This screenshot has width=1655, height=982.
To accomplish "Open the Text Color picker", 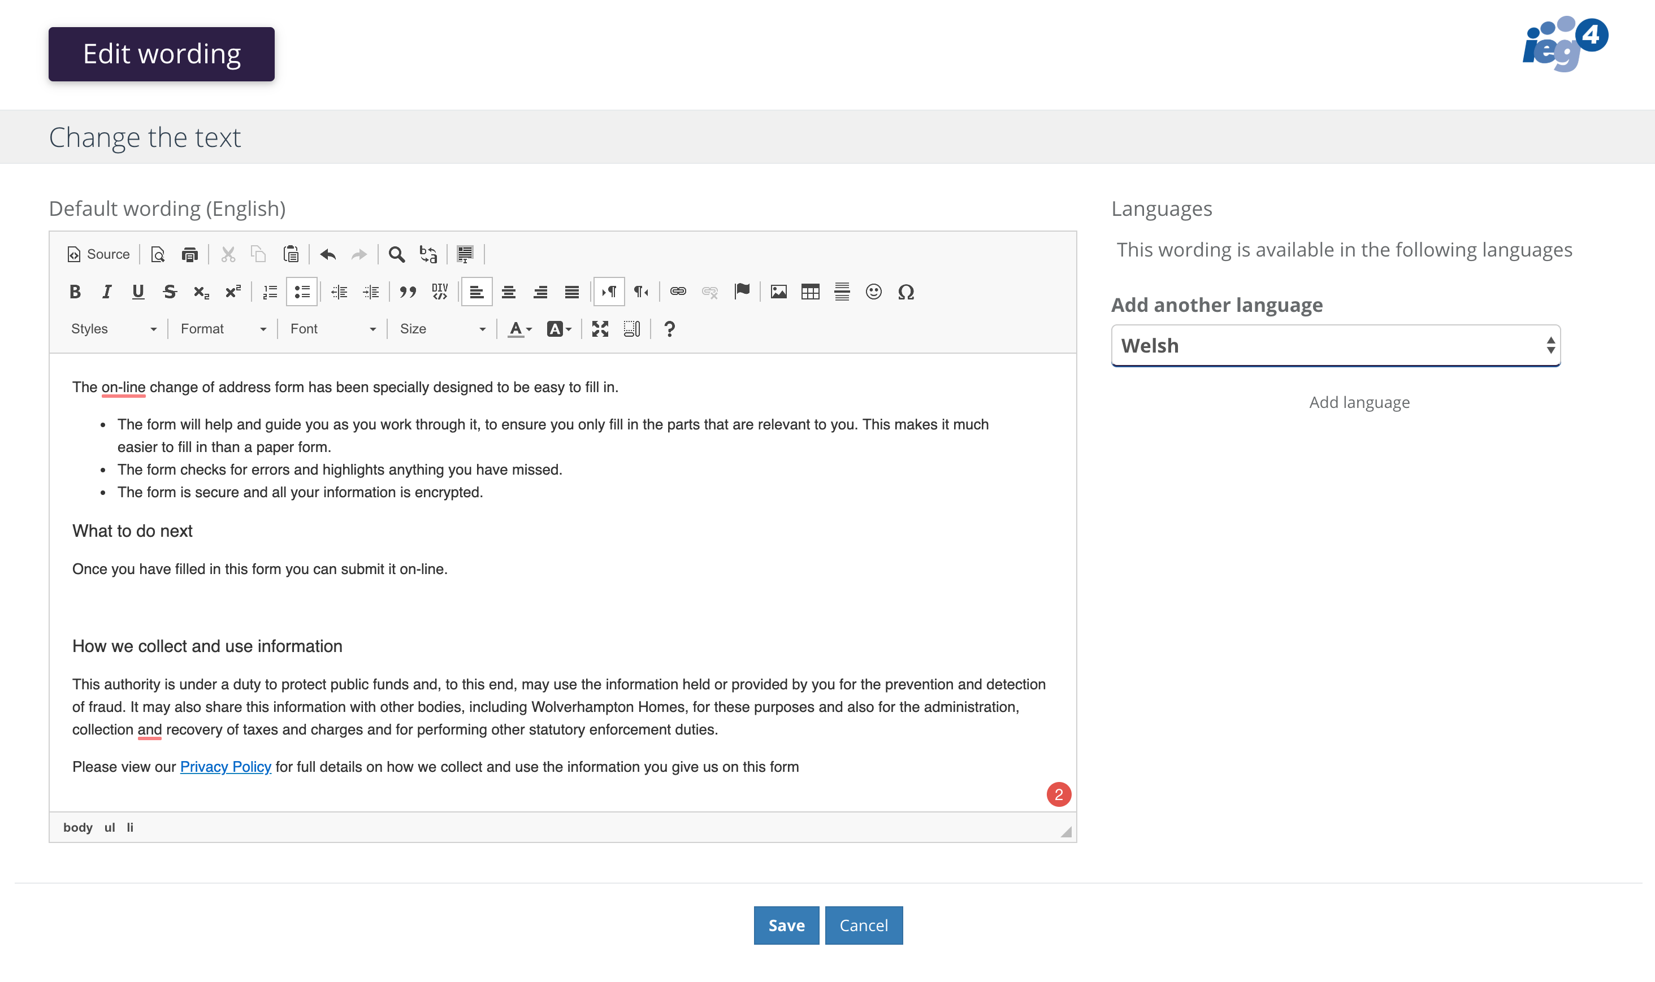I will [519, 329].
